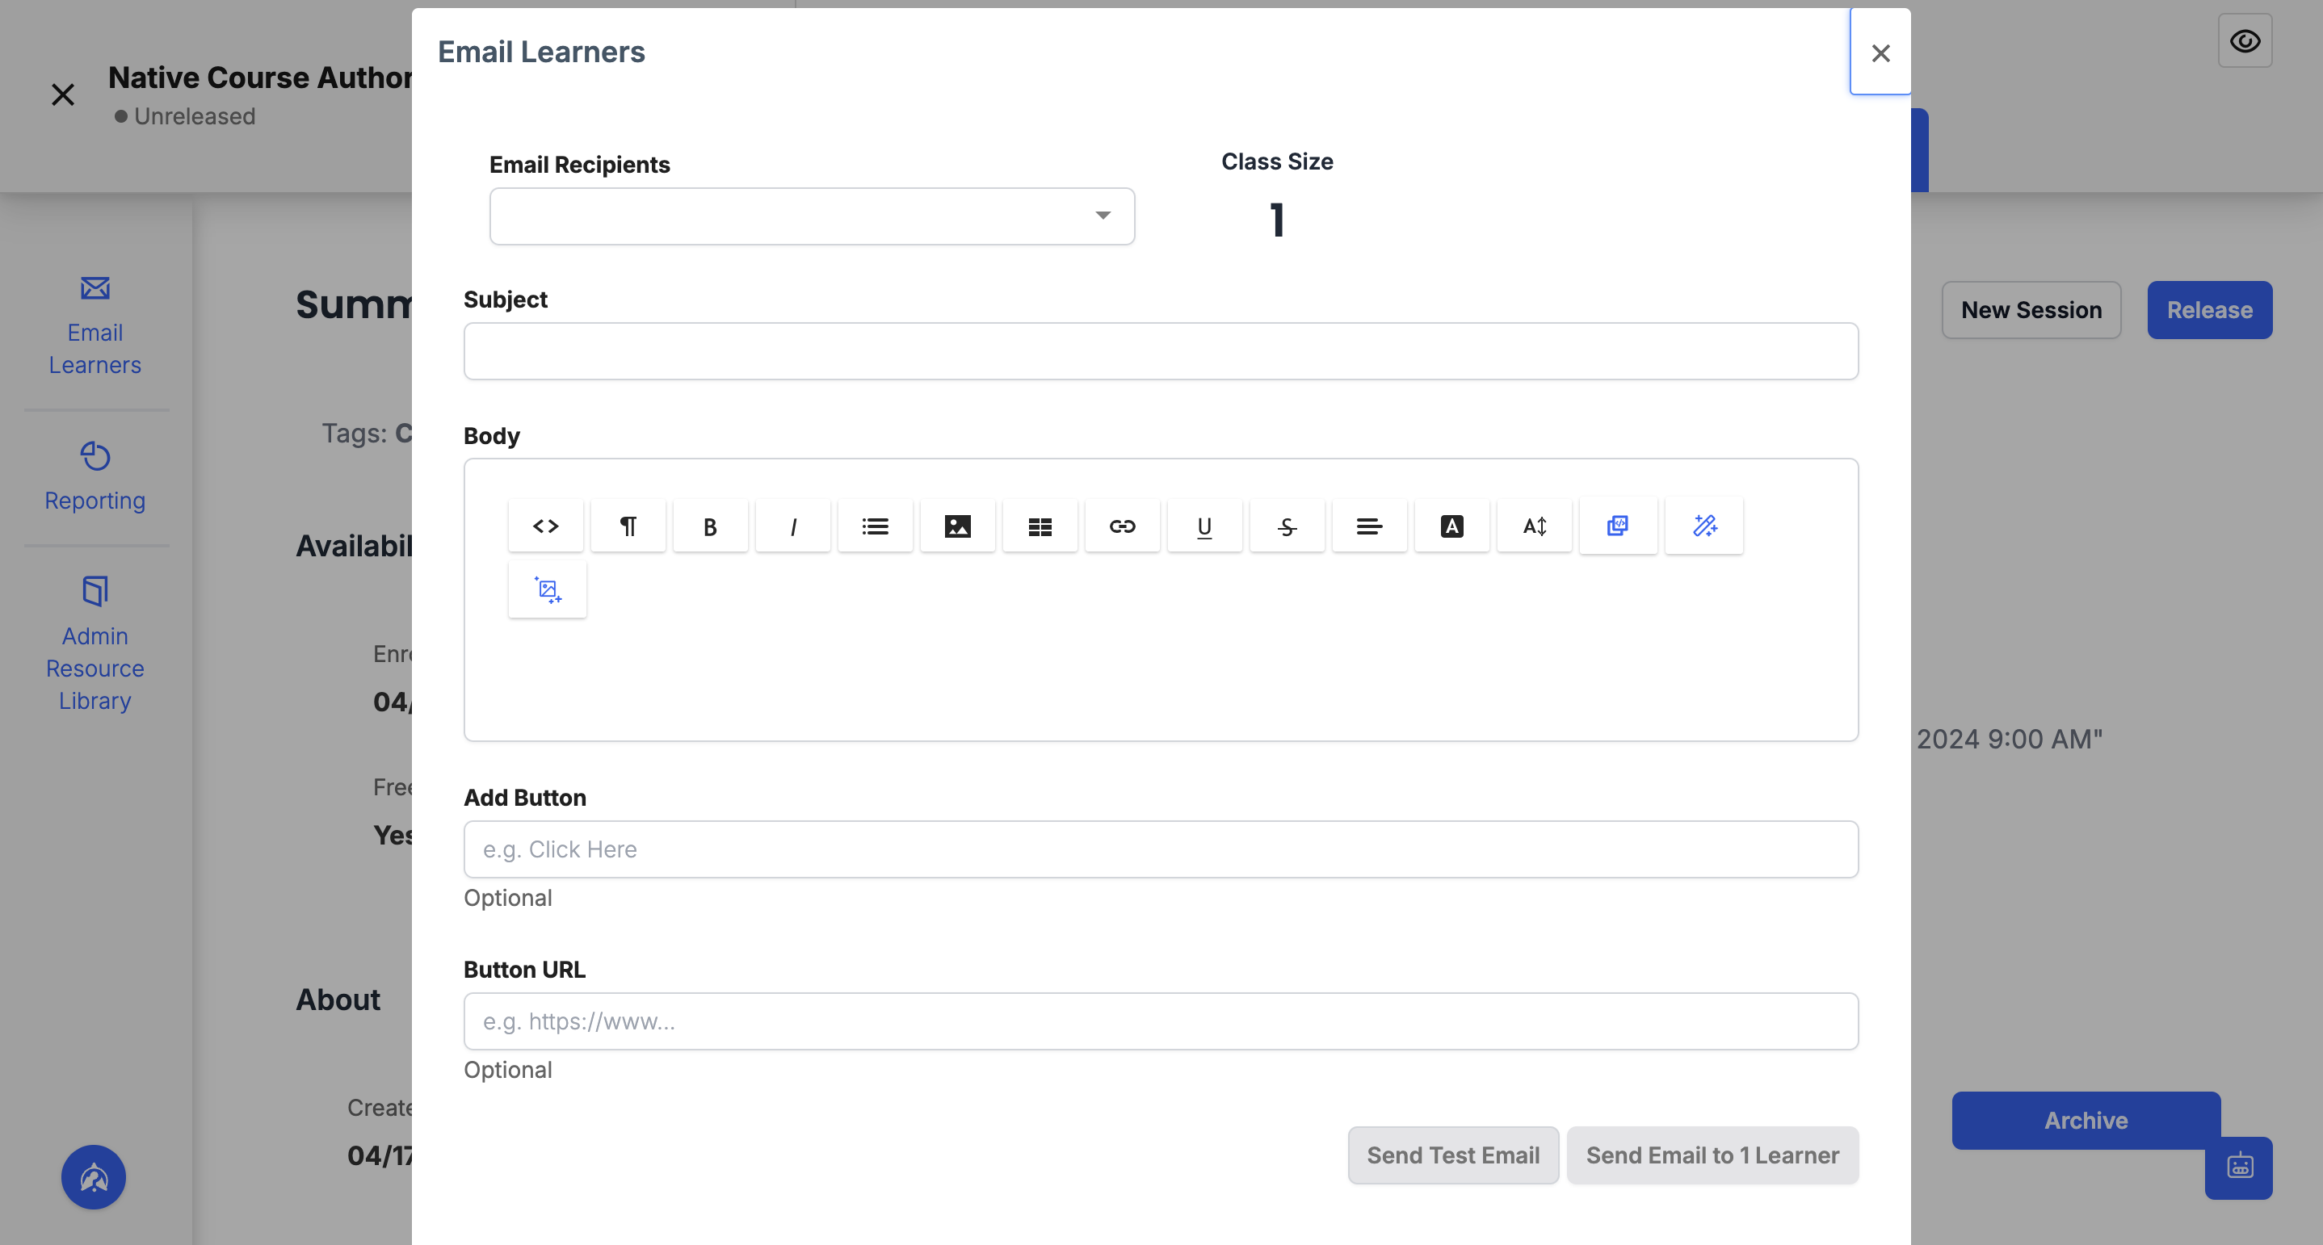Image resolution: width=2323 pixels, height=1245 pixels.
Task: Open text alignment options
Action: click(x=1369, y=526)
